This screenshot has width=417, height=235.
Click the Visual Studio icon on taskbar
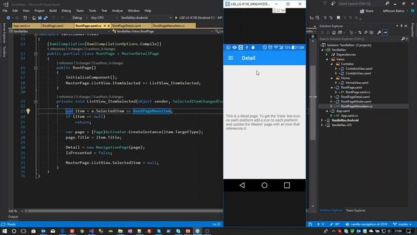pos(91,231)
